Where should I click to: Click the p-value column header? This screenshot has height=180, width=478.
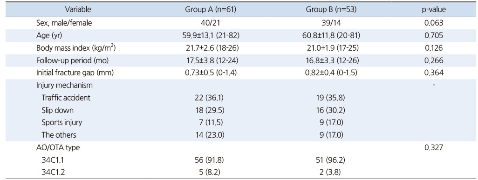tap(433, 10)
